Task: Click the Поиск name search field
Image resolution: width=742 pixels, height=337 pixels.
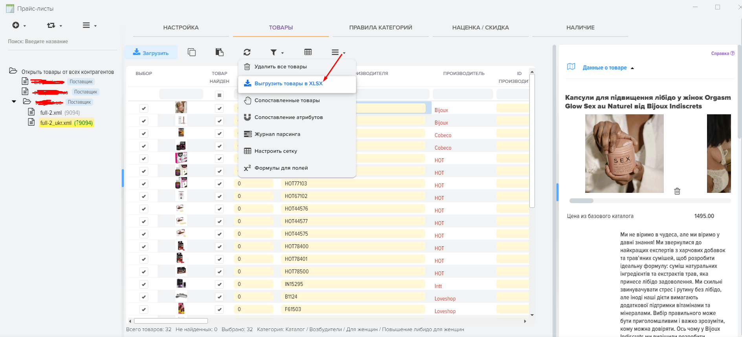Action: (62, 42)
